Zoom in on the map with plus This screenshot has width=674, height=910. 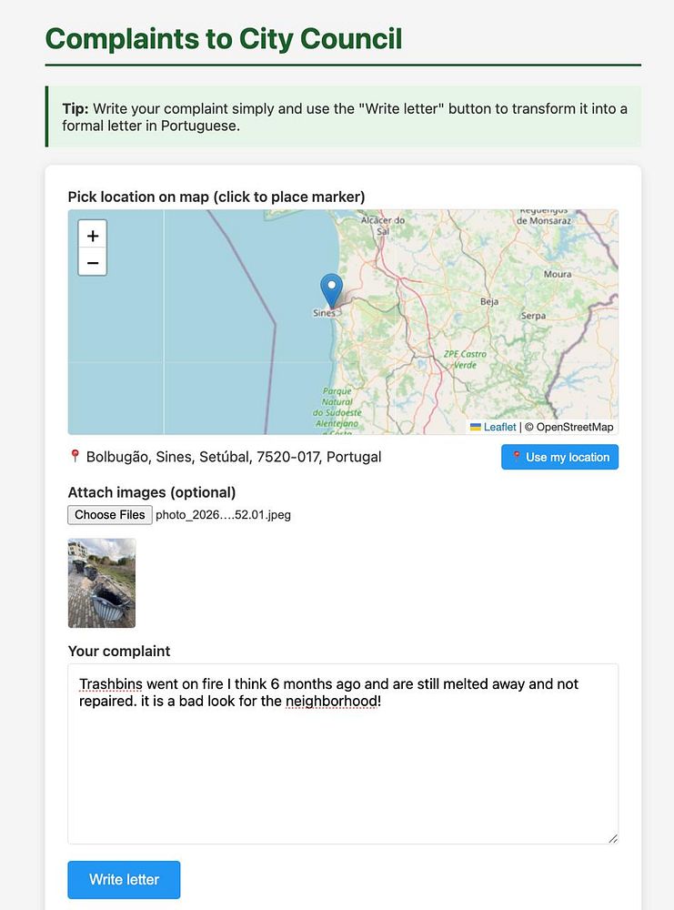click(x=92, y=236)
